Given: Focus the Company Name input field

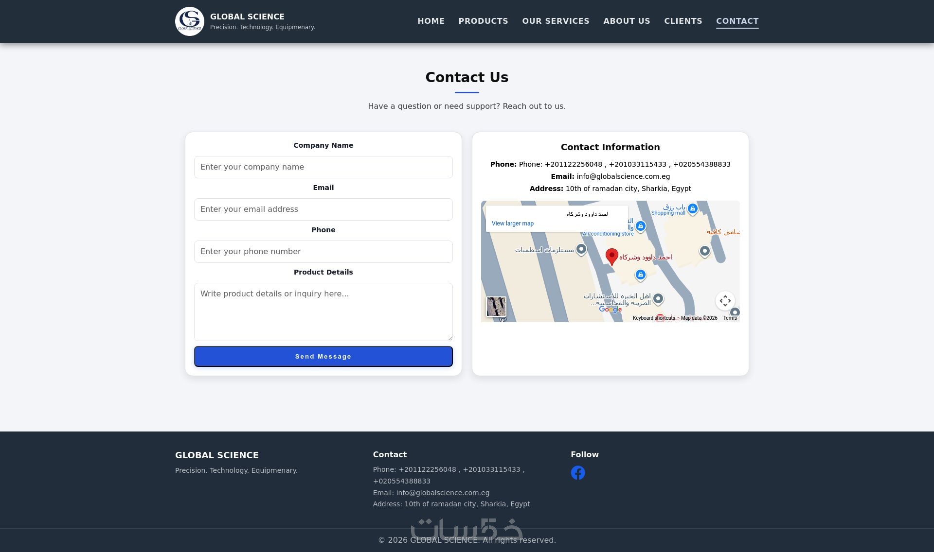Looking at the screenshot, I should (x=323, y=167).
